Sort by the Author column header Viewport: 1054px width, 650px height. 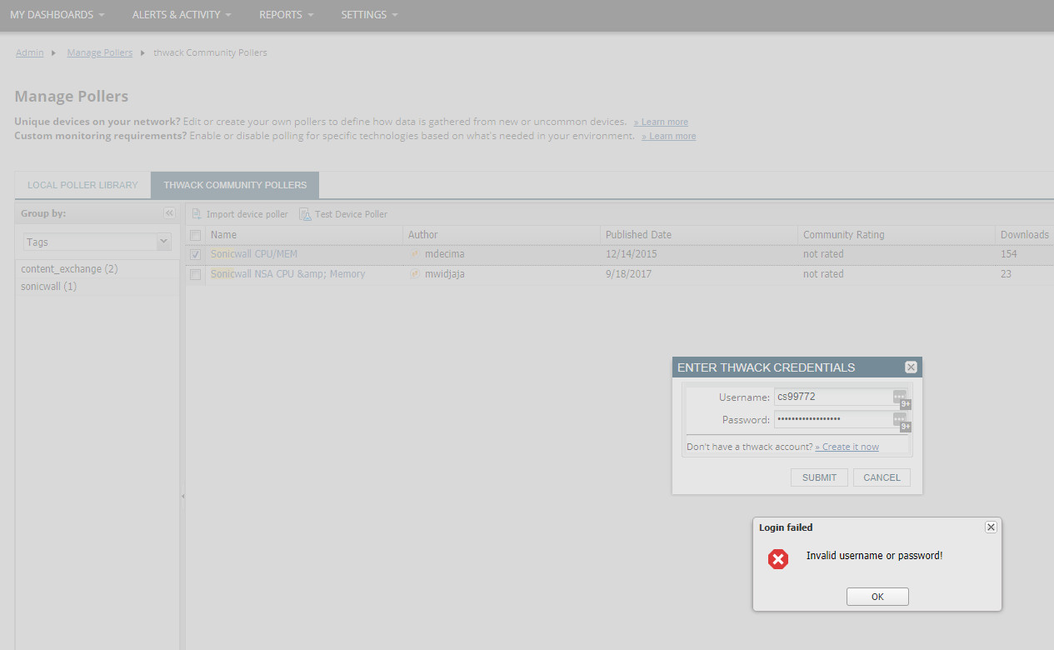point(502,235)
